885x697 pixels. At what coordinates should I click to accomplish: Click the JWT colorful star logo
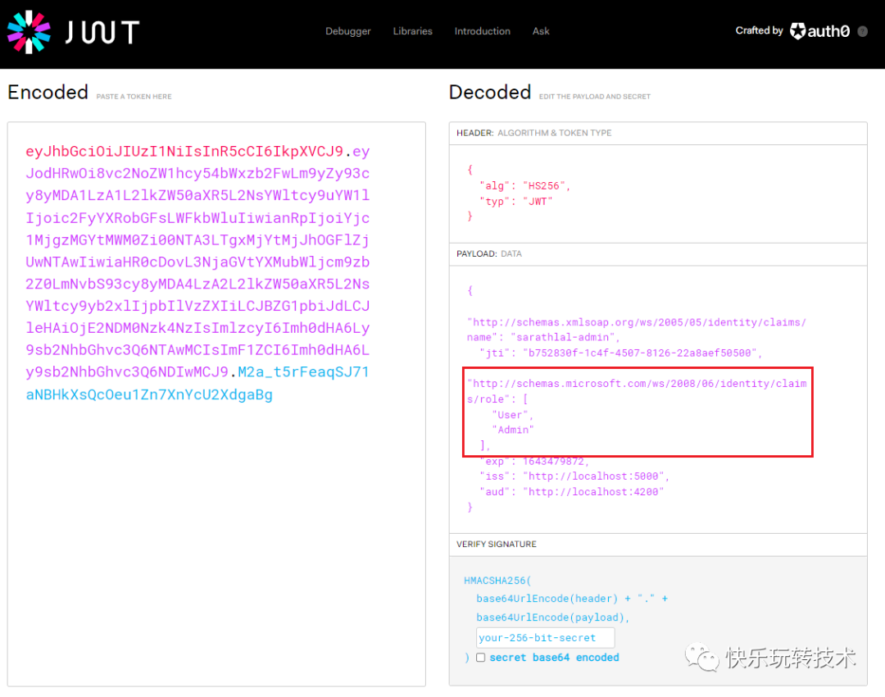tap(29, 32)
